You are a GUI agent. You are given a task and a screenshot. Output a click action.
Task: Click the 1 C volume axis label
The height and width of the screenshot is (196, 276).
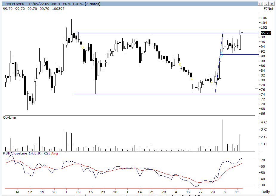pos(264,144)
